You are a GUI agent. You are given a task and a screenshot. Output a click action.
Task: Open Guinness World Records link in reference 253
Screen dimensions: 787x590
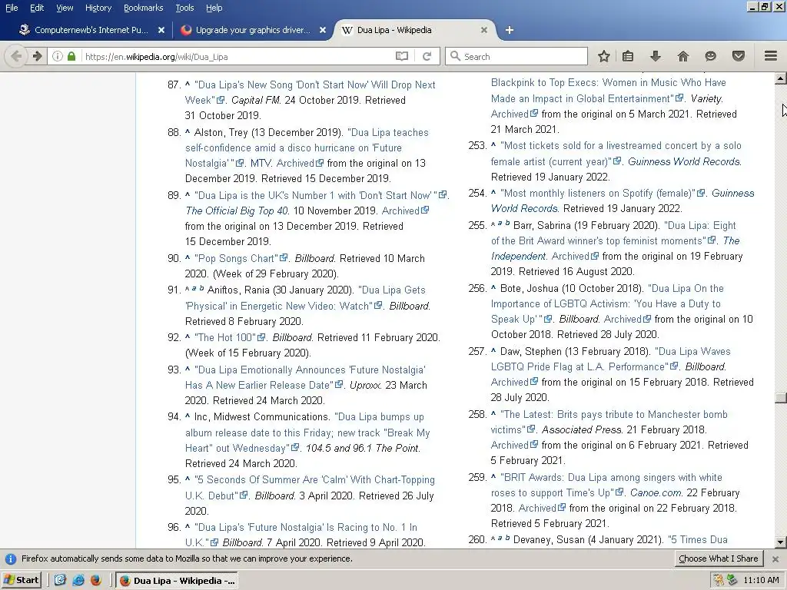(x=684, y=161)
